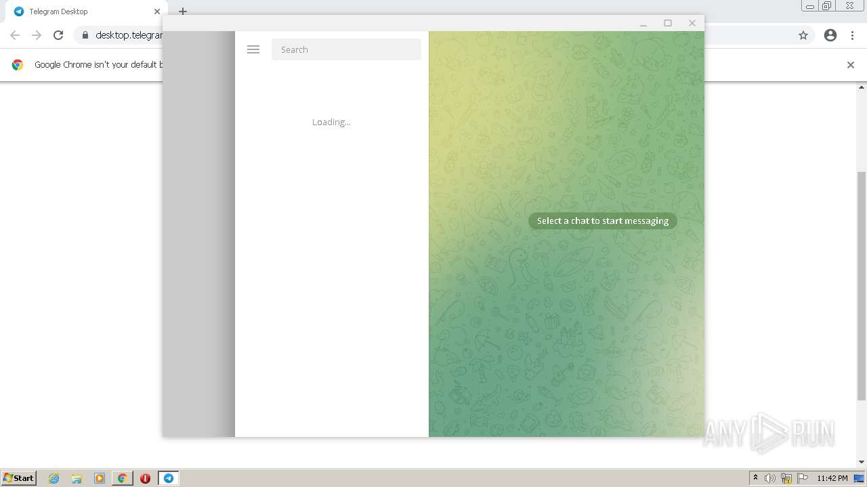
Task: Reload the current Chrome page
Action: 58,35
